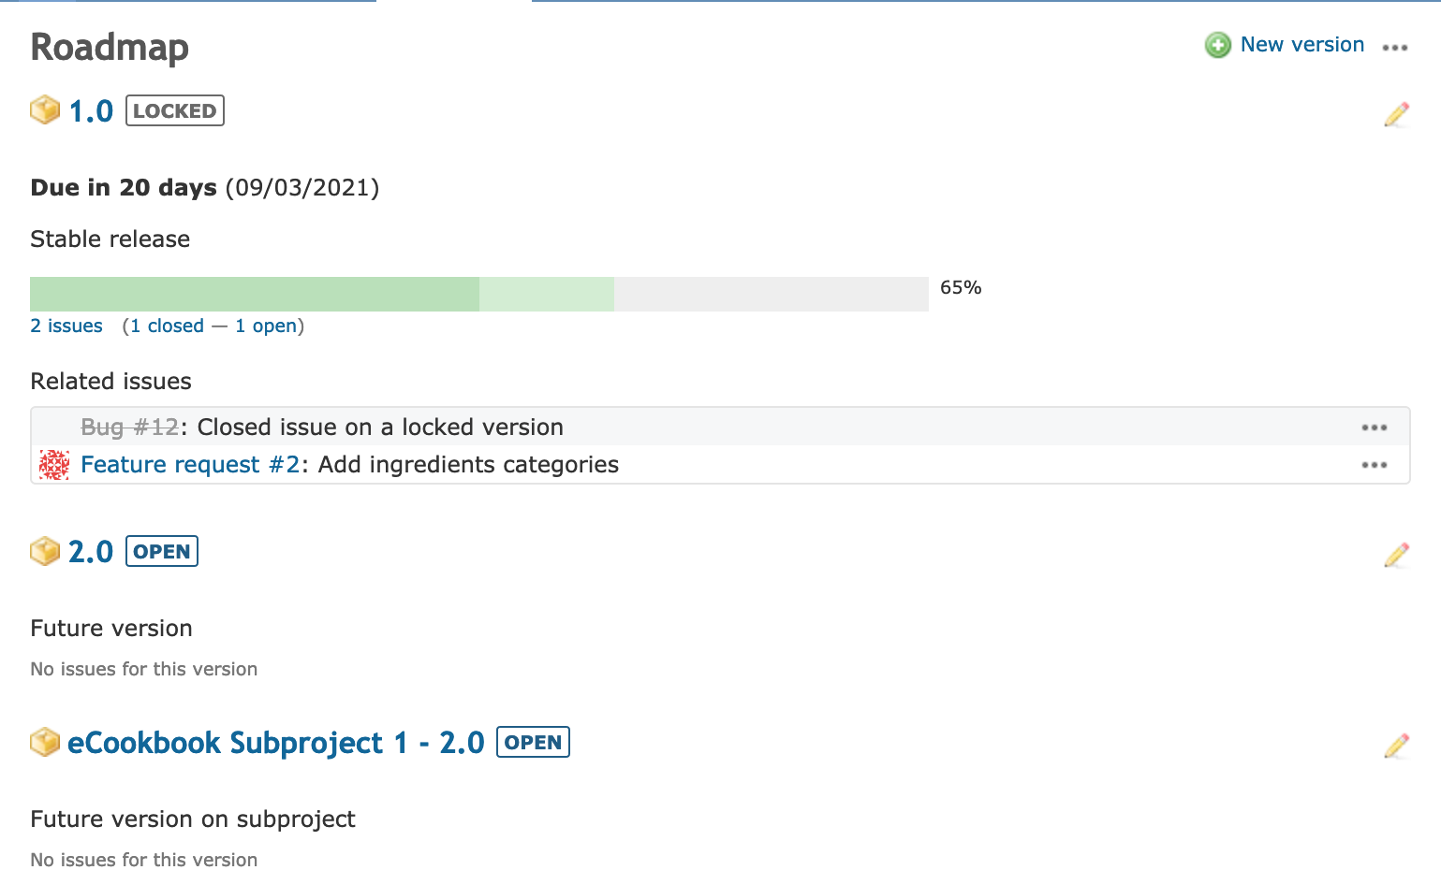View the 2 issues link
The height and width of the screenshot is (870, 1441).
[66, 326]
